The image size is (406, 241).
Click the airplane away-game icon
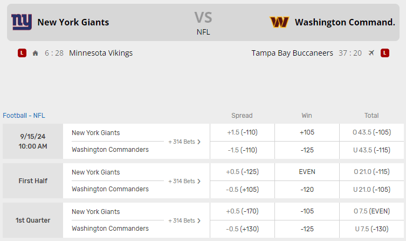[371, 53]
